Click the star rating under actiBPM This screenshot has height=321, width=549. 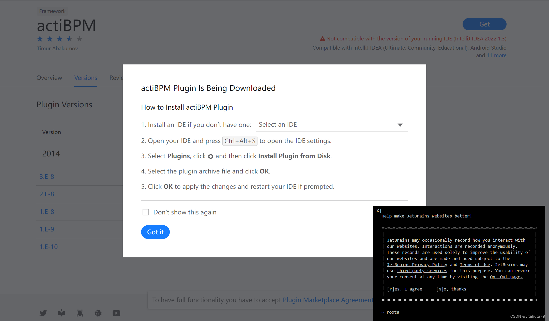[x=60, y=39]
